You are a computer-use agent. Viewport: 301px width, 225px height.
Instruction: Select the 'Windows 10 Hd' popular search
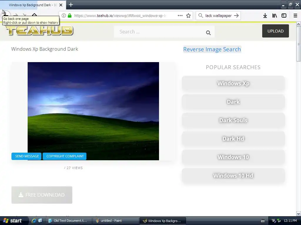(233, 176)
